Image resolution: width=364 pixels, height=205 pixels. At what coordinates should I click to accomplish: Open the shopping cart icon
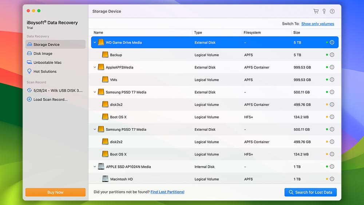(316, 11)
